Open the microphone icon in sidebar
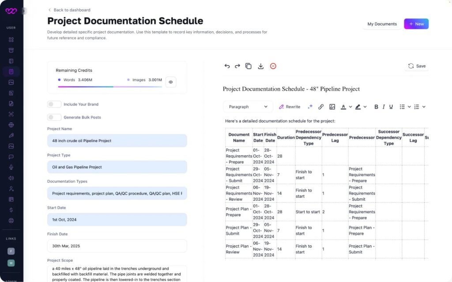 [x=11, y=167]
